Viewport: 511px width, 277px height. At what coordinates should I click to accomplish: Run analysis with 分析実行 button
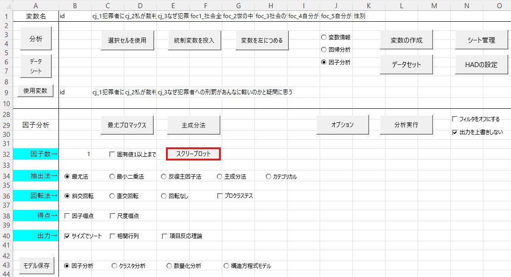[406, 125]
